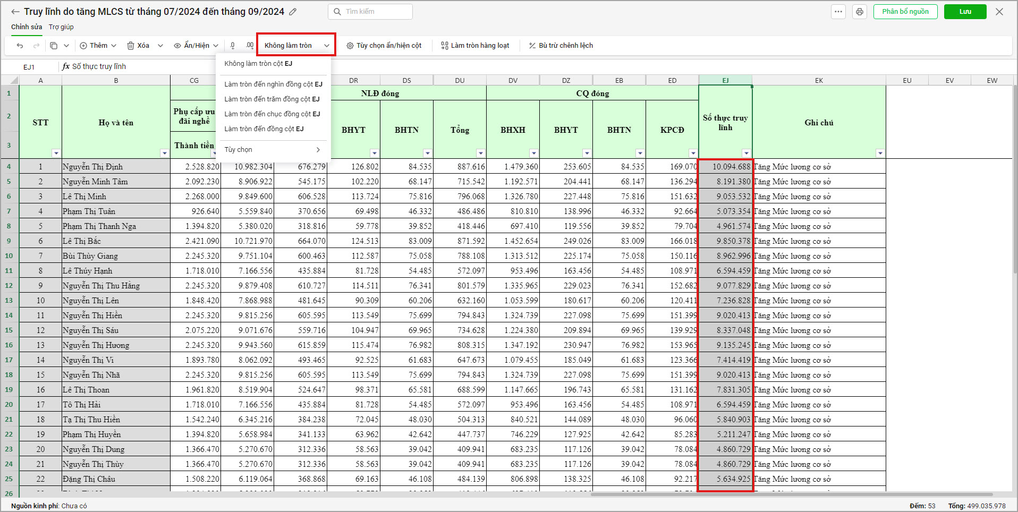This screenshot has height=512, width=1018.
Task: Open Tùy chọn ẩn/hiện cột settings
Action: click(384, 46)
